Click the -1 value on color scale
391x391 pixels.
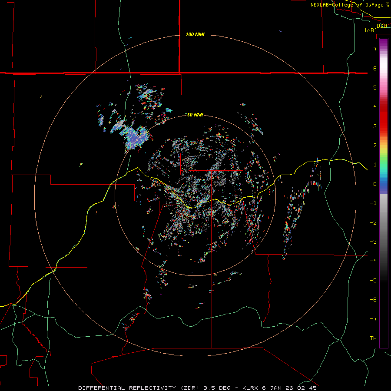click(373, 203)
